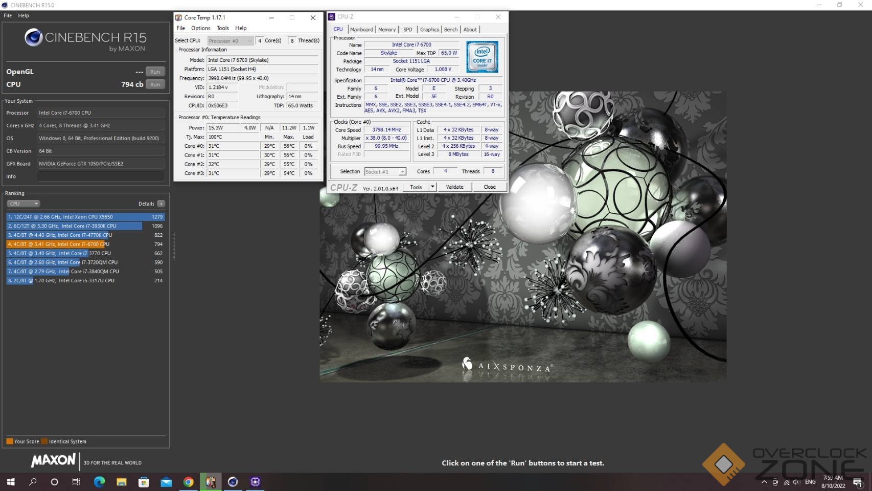Screen dimensions: 872x491
Task: Switch to CPU-Z SPD tab
Action: click(x=407, y=30)
